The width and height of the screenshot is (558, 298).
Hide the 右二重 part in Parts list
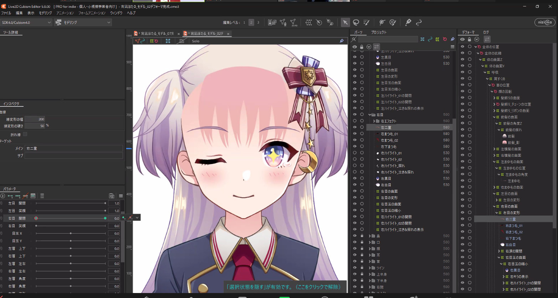[x=354, y=127]
